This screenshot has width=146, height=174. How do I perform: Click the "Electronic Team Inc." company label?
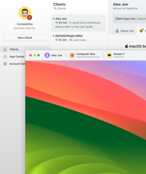point(25,28)
